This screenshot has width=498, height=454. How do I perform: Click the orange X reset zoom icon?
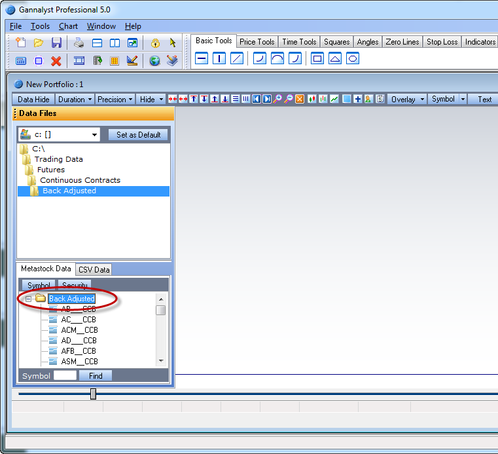(x=300, y=99)
